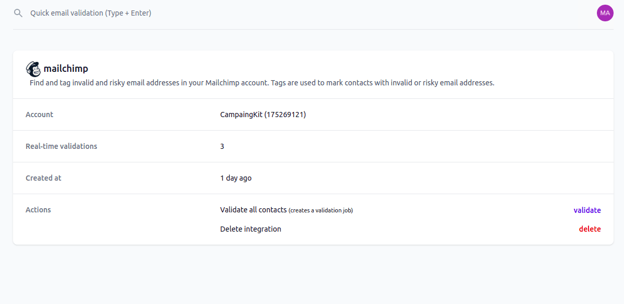624x304 pixels.
Task: Click the Mailchimp integration card header
Action: click(313, 74)
